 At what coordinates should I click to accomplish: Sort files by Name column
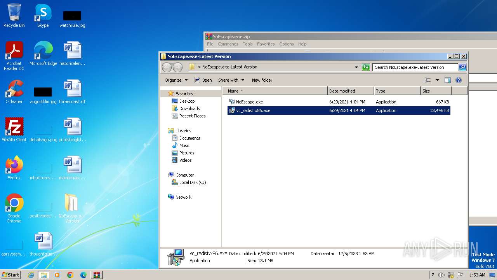click(x=275, y=91)
